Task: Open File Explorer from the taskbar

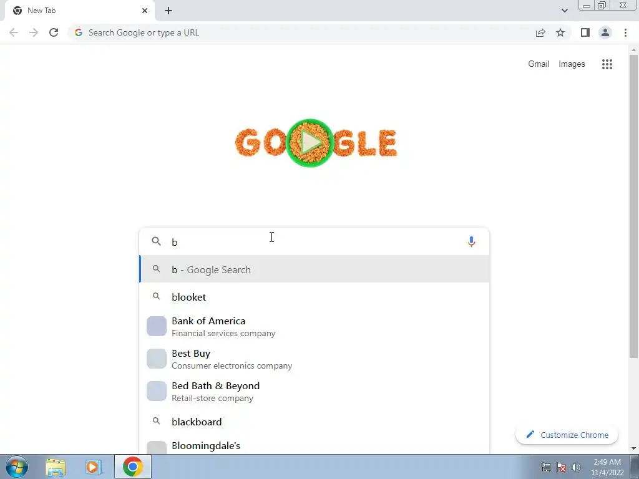Action: pos(56,467)
